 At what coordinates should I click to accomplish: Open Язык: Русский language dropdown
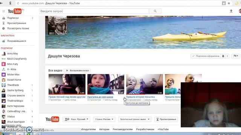click(x=76, y=119)
